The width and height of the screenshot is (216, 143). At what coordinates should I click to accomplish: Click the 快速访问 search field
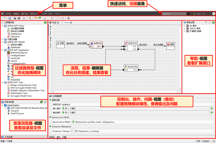point(174,14)
